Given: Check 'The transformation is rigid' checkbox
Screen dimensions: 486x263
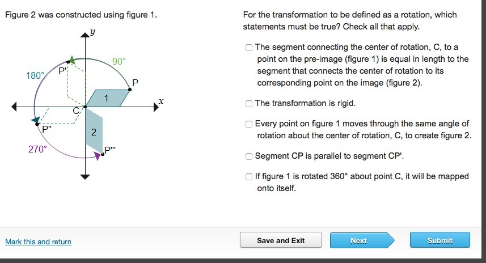Looking at the screenshot, I should click(x=249, y=104).
